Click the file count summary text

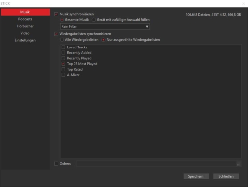tap(213, 15)
